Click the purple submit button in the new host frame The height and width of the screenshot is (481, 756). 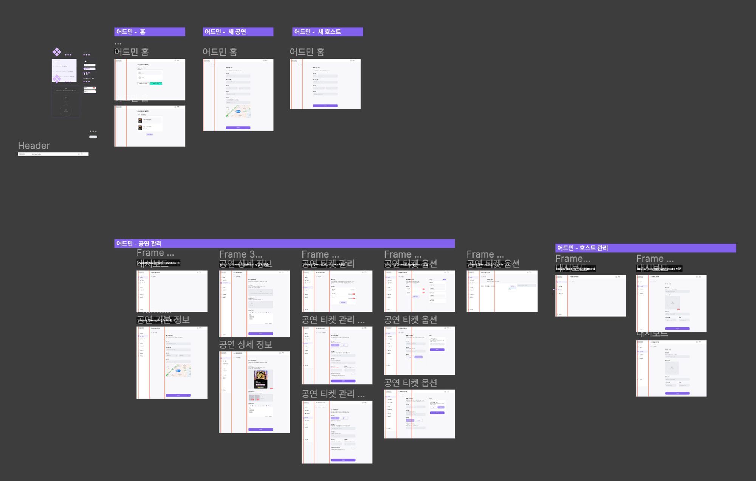(x=325, y=106)
